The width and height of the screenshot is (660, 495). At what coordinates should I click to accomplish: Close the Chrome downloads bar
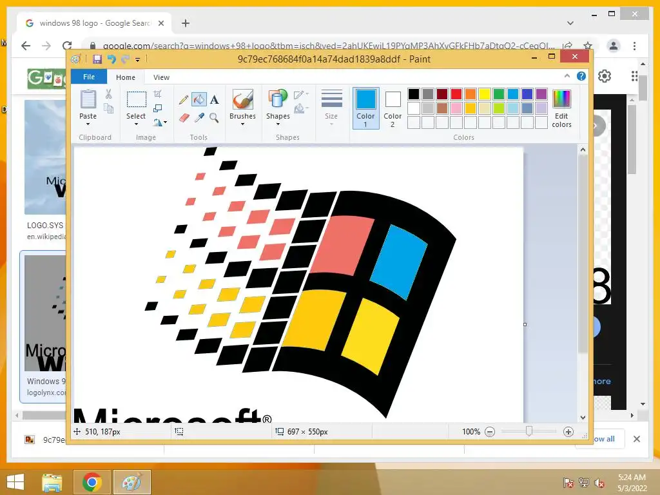point(637,439)
